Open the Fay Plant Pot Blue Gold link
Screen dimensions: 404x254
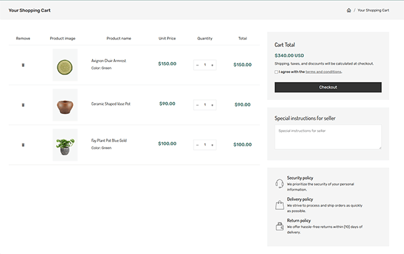[x=109, y=141]
